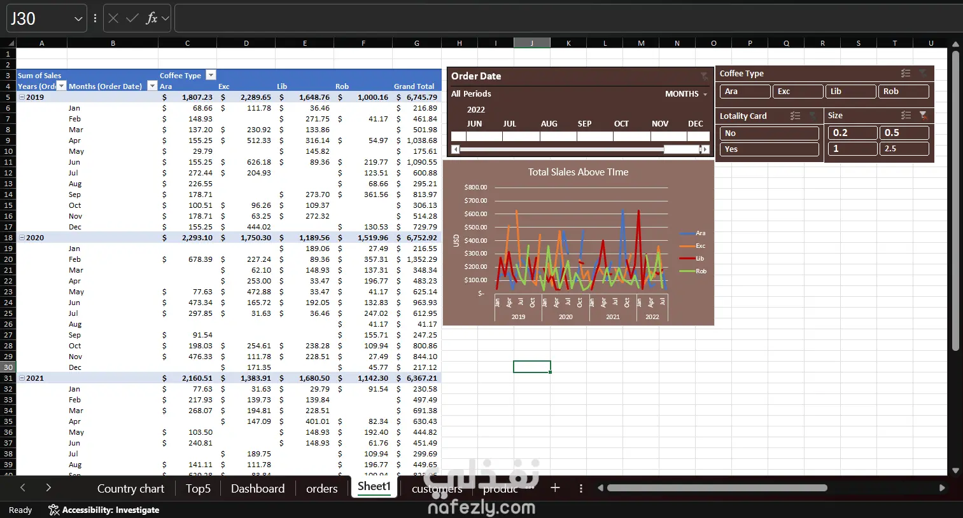Screen dimensions: 963x518
Task: Expand the formula bar fx dropdown chevron
Action: (x=165, y=18)
